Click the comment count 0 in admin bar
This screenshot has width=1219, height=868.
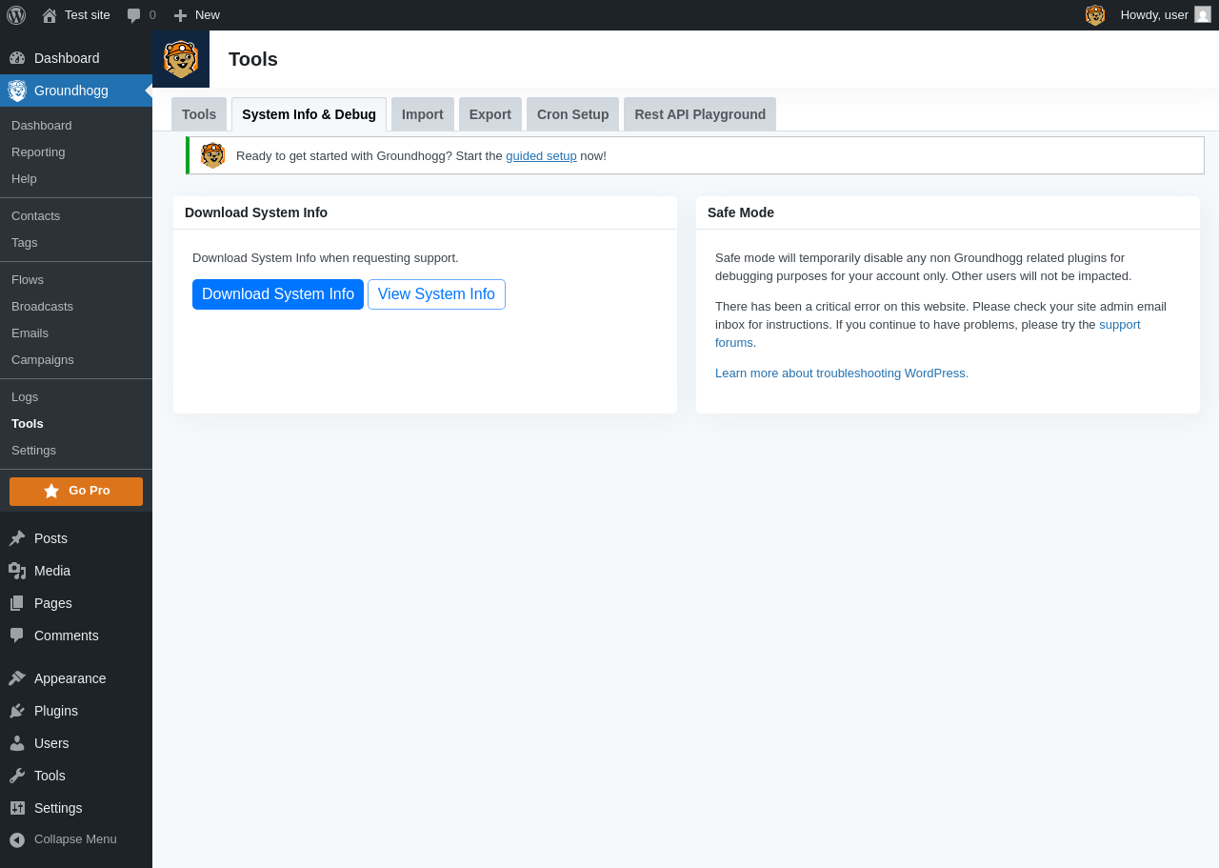(x=152, y=15)
